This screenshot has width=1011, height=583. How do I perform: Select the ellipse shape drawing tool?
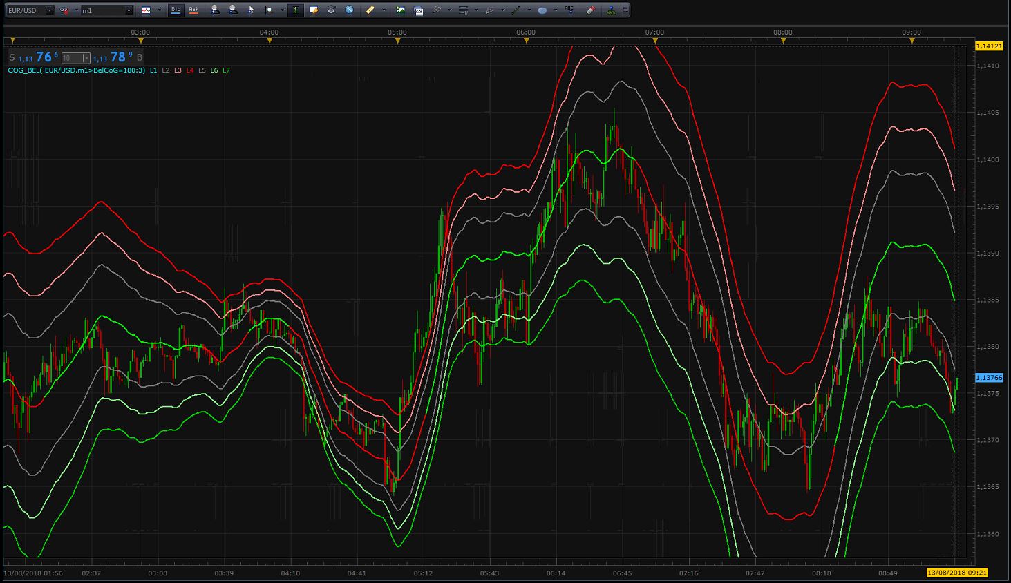542,10
